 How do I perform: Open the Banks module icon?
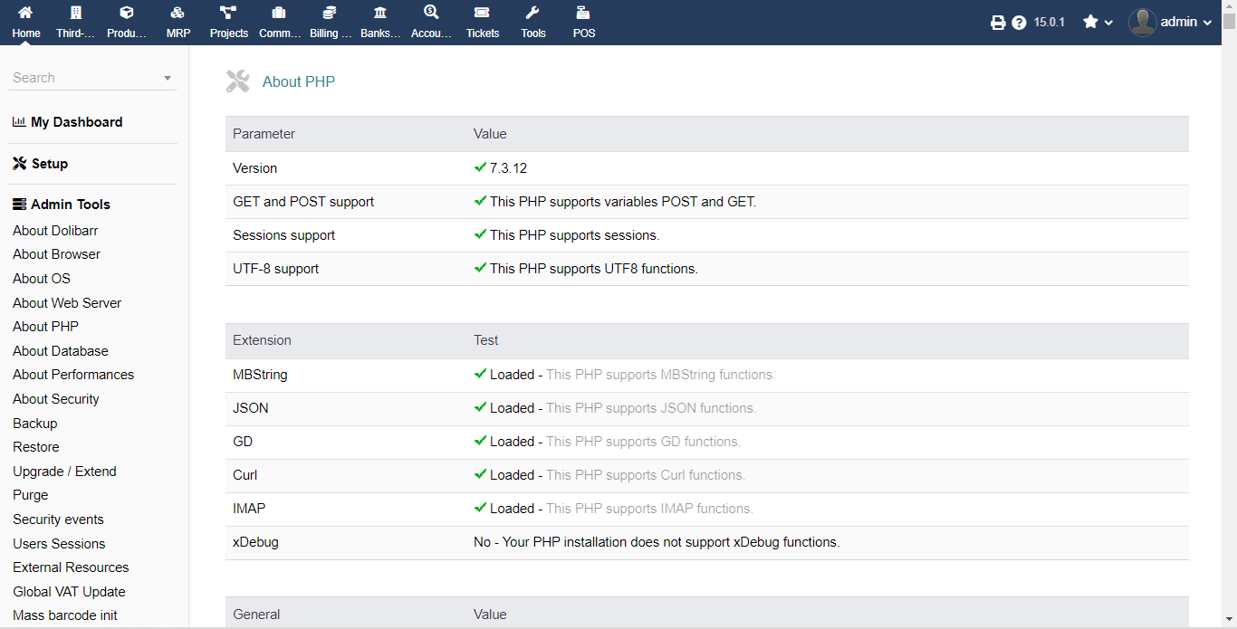[380, 14]
